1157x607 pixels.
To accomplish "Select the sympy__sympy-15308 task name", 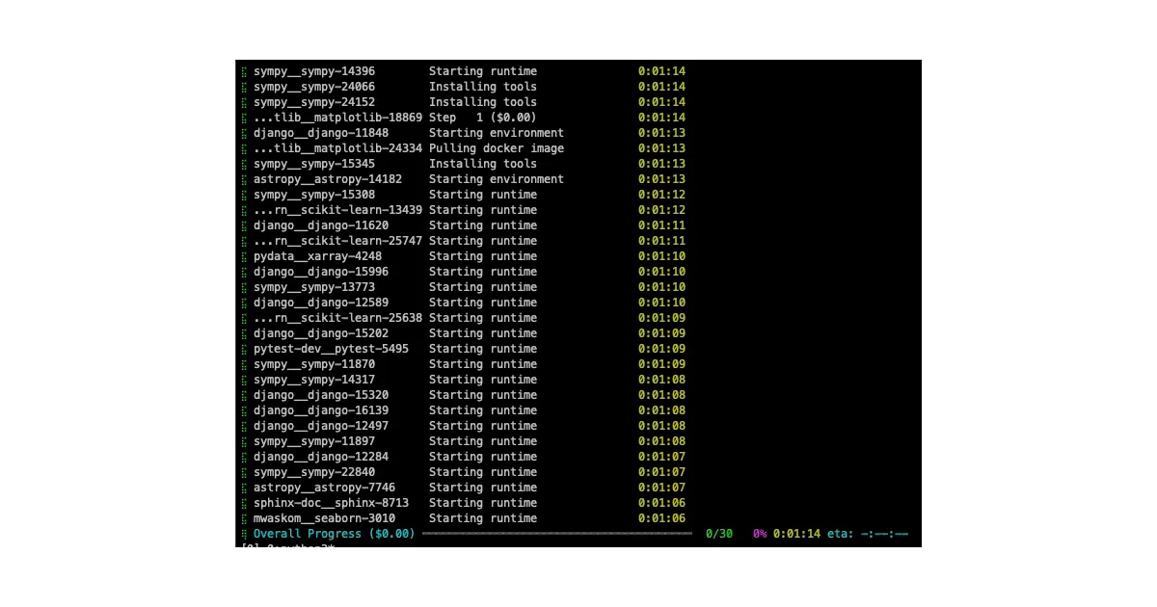I will [314, 195].
